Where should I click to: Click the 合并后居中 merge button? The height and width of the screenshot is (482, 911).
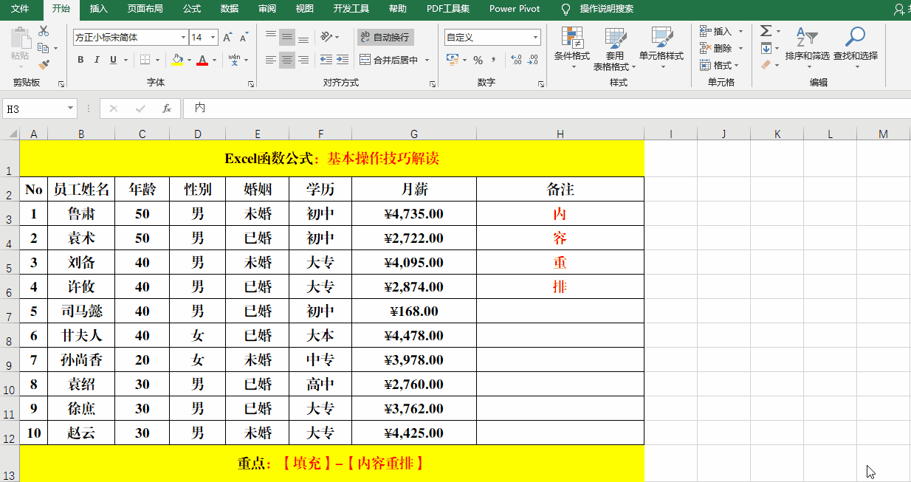389,60
